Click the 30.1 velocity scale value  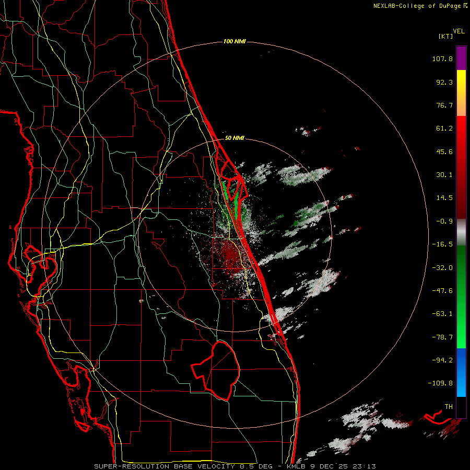click(444, 175)
